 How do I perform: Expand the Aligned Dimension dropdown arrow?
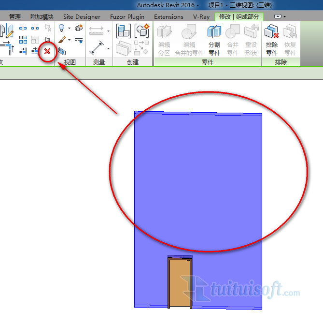coord(108,48)
